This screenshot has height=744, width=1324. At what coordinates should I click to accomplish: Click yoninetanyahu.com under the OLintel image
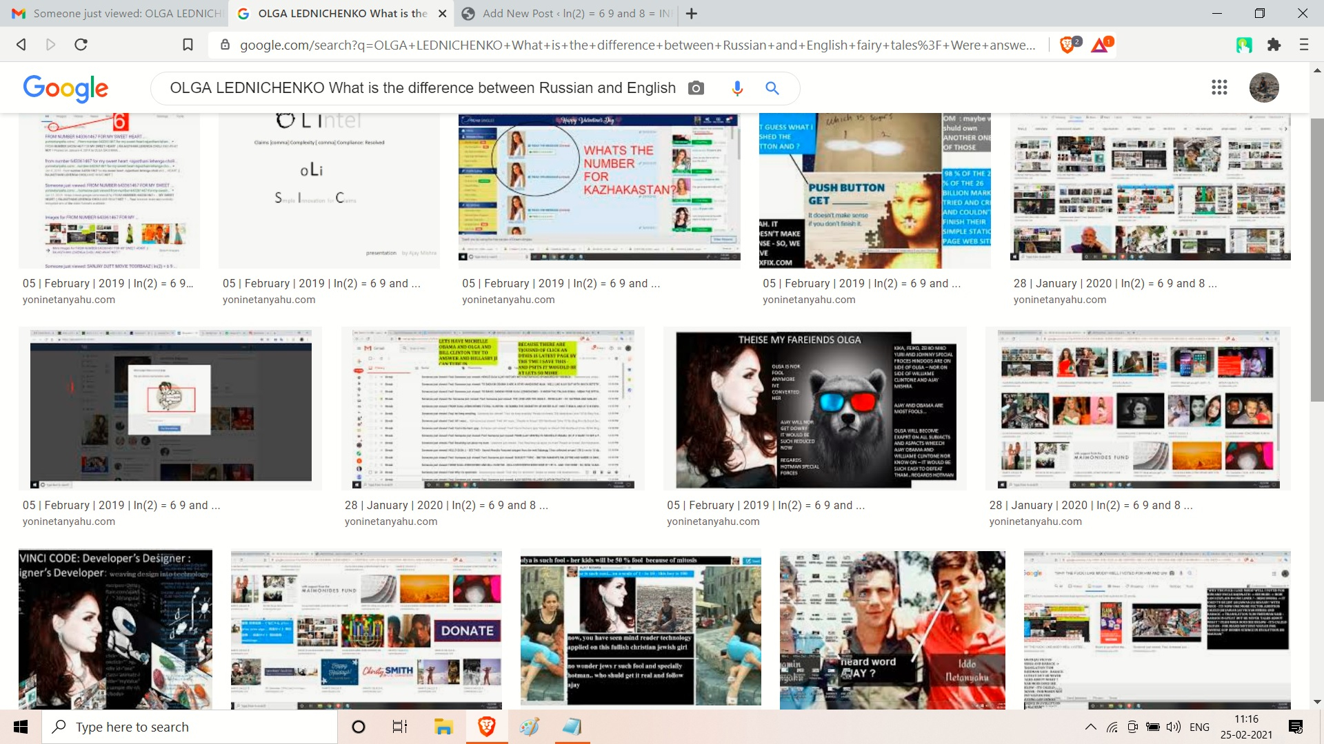(x=269, y=300)
